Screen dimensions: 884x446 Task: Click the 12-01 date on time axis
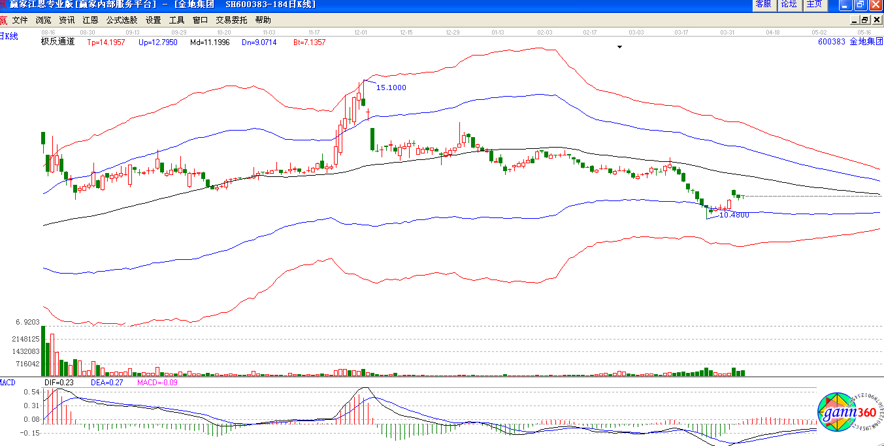pos(361,31)
